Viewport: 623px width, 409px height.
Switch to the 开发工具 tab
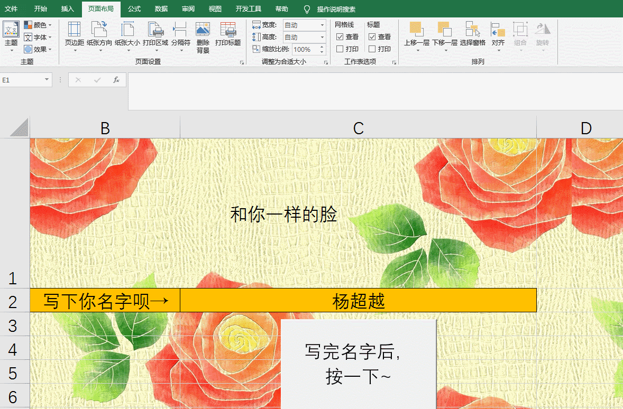(249, 9)
